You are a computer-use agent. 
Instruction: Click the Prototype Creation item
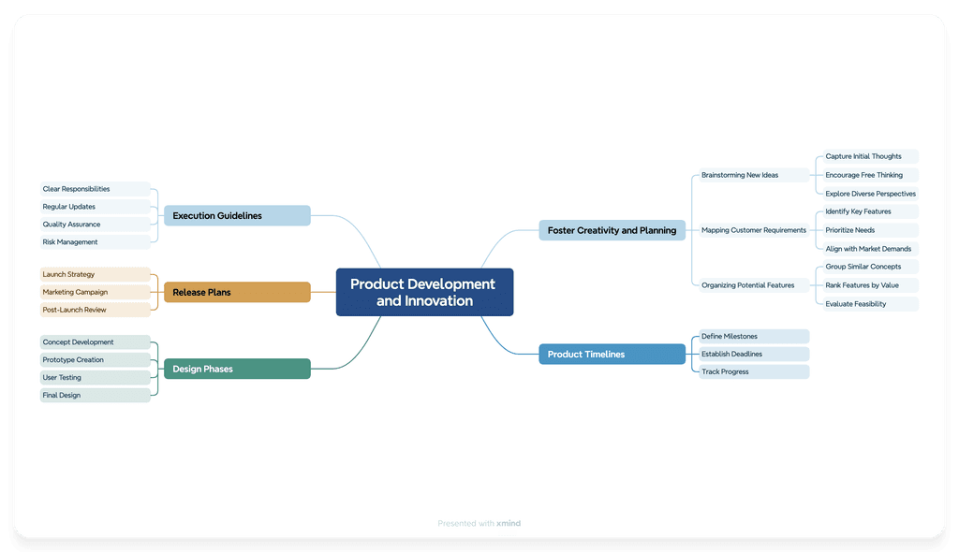tap(72, 359)
